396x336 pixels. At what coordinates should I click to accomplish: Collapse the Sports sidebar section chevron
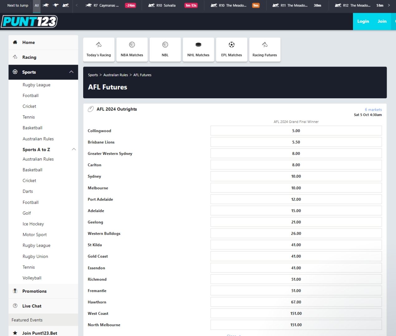(x=71, y=72)
